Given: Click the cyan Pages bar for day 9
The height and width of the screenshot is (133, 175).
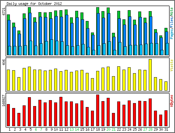Looking at the screenshot, I should point(52,47).
